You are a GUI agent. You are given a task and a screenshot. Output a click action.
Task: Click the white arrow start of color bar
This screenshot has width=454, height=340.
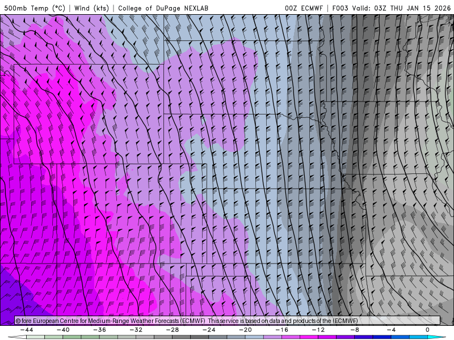(x=17, y=337)
